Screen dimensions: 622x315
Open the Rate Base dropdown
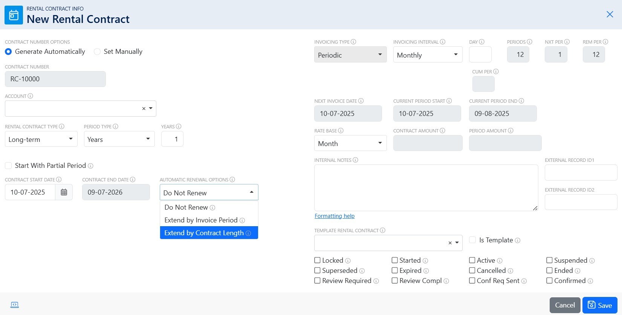[x=350, y=143]
